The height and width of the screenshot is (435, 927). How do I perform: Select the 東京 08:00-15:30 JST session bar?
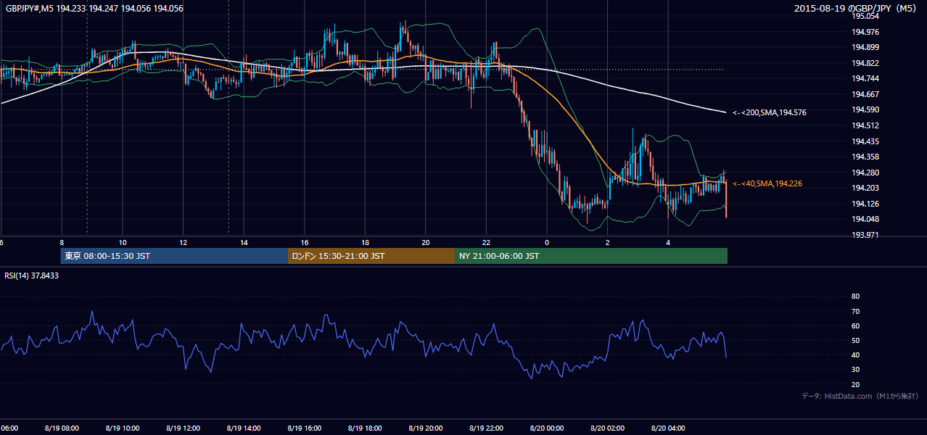174,256
